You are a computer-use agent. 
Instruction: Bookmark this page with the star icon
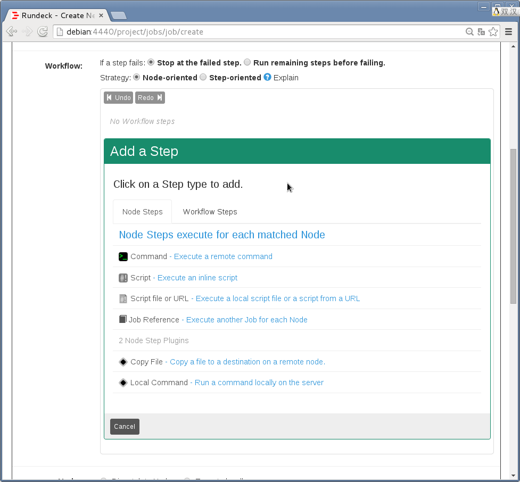(x=493, y=32)
